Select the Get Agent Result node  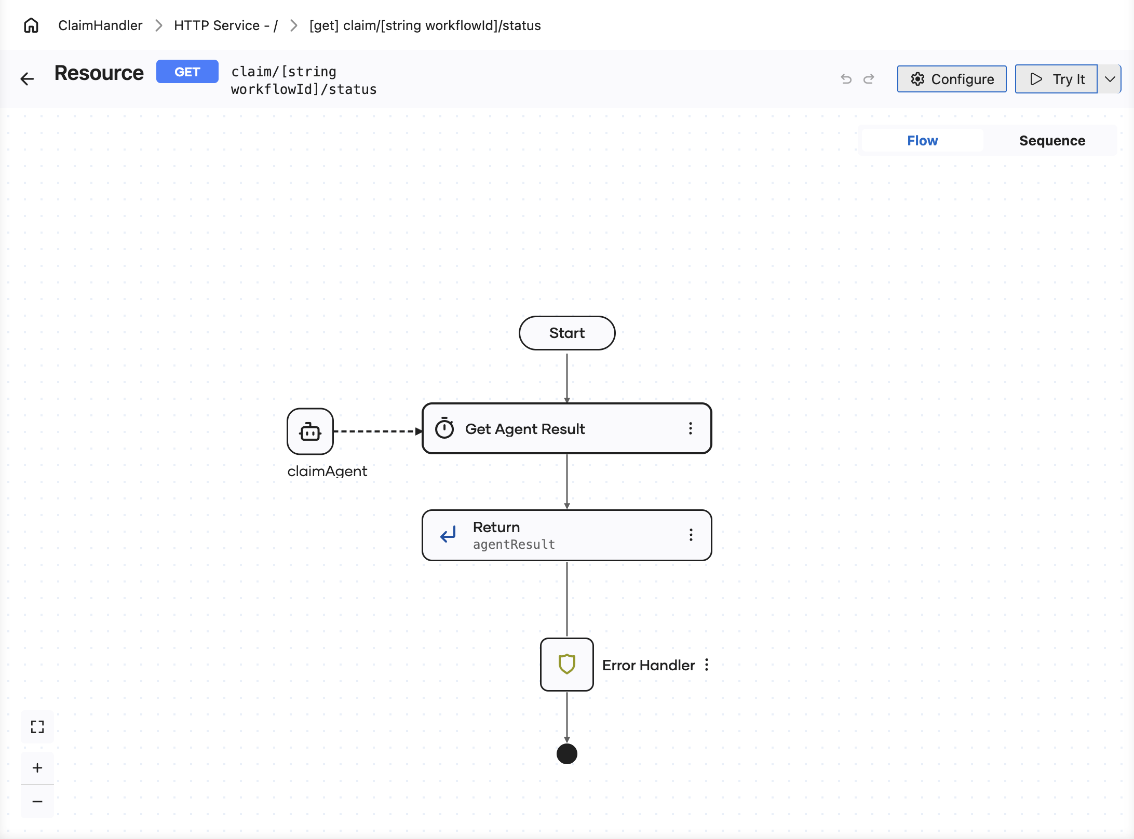point(567,428)
